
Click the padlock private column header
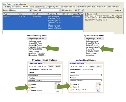[x=68, y=14]
